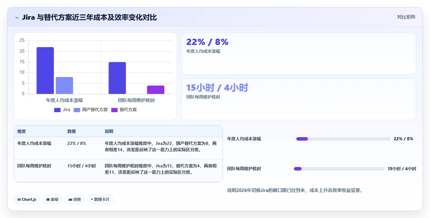Click the 国产替代方案 bar valued 8

click(x=65, y=85)
